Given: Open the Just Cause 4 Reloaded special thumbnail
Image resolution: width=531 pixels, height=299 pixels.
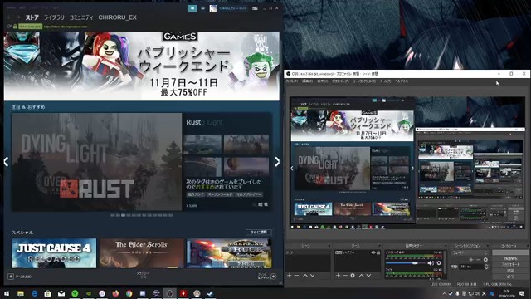Looking at the screenshot, I should coord(54,253).
